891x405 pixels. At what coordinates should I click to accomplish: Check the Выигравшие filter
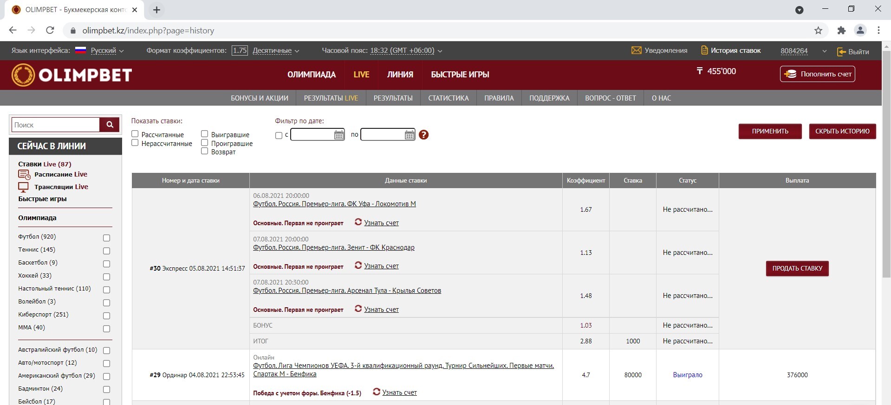[204, 134]
